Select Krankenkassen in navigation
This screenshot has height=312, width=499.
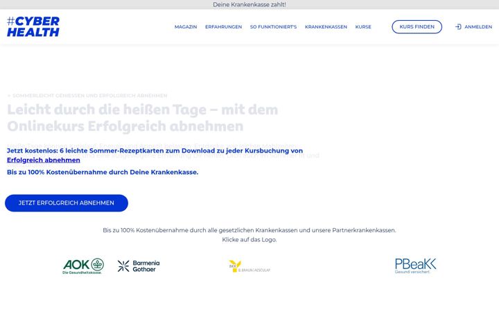point(326,27)
